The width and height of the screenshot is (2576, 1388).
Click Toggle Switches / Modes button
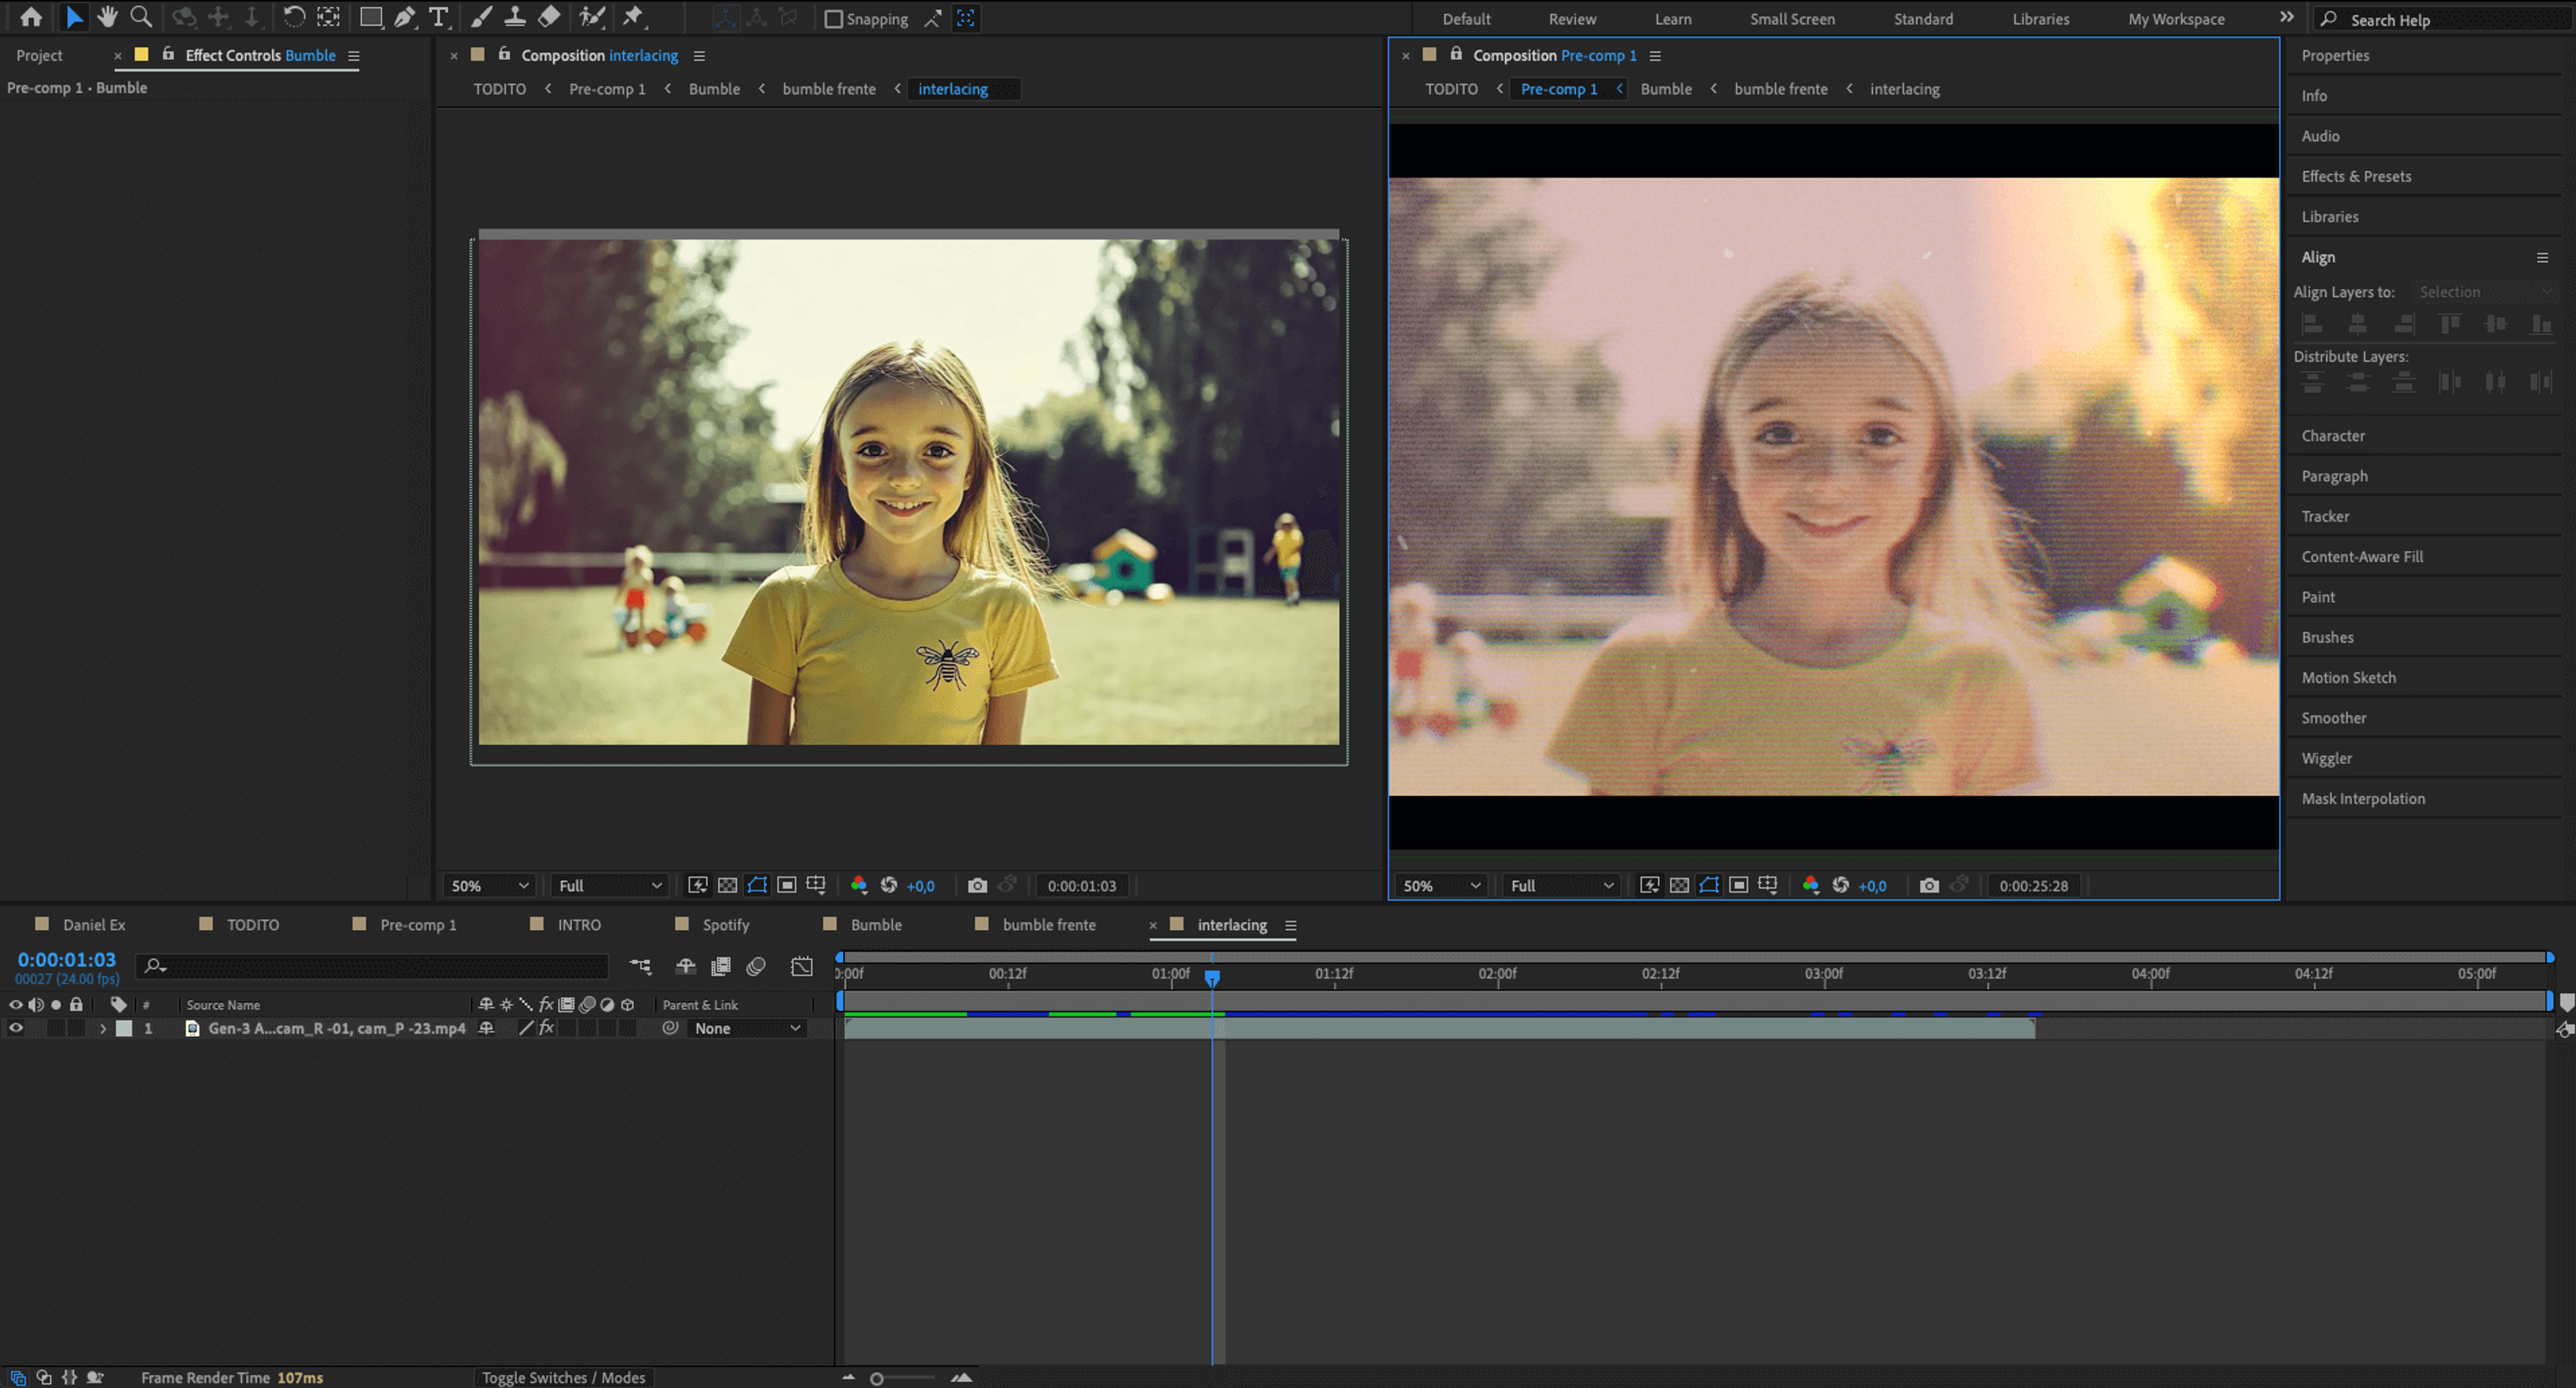point(563,1377)
